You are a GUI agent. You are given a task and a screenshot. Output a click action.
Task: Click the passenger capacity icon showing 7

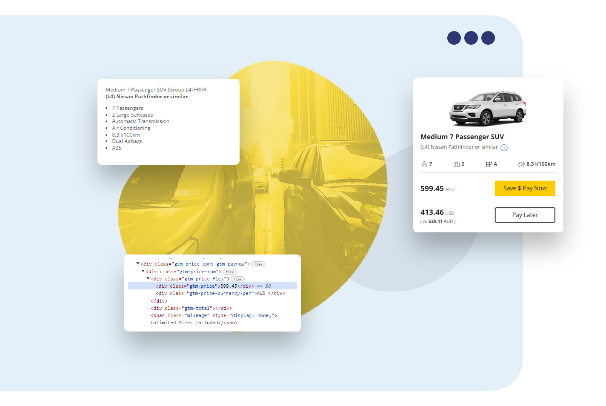pyautogui.click(x=424, y=164)
